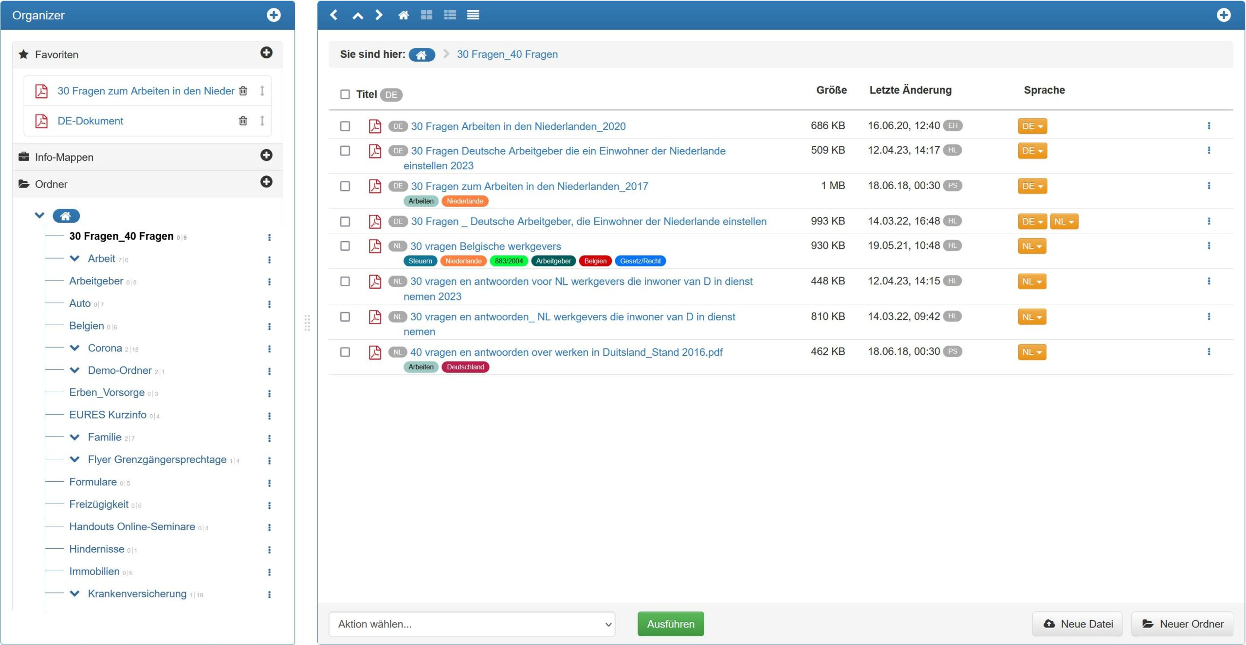Open the Erben_Vorsorge folder in tree

pyautogui.click(x=107, y=392)
